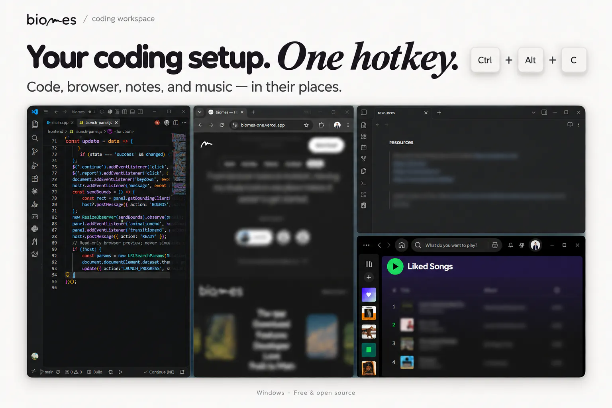
Task: Click the browser profile avatar
Action: coord(337,125)
